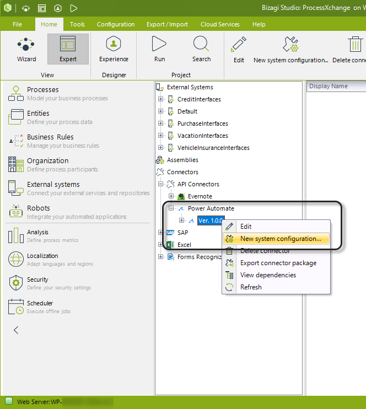The image size is (366, 409).
Task: Expand the PurchaseInterfaces tree node
Action: click(x=160, y=123)
